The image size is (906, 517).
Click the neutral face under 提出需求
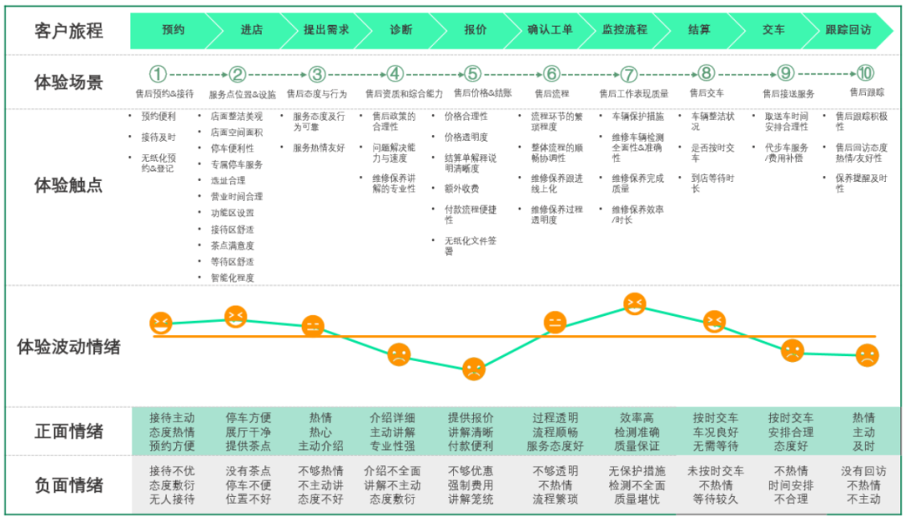[313, 326]
